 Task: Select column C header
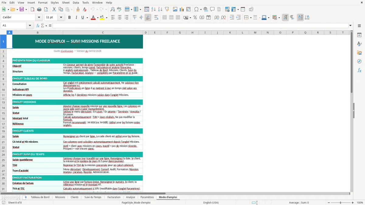pyautogui.click(x=103, y=32)
